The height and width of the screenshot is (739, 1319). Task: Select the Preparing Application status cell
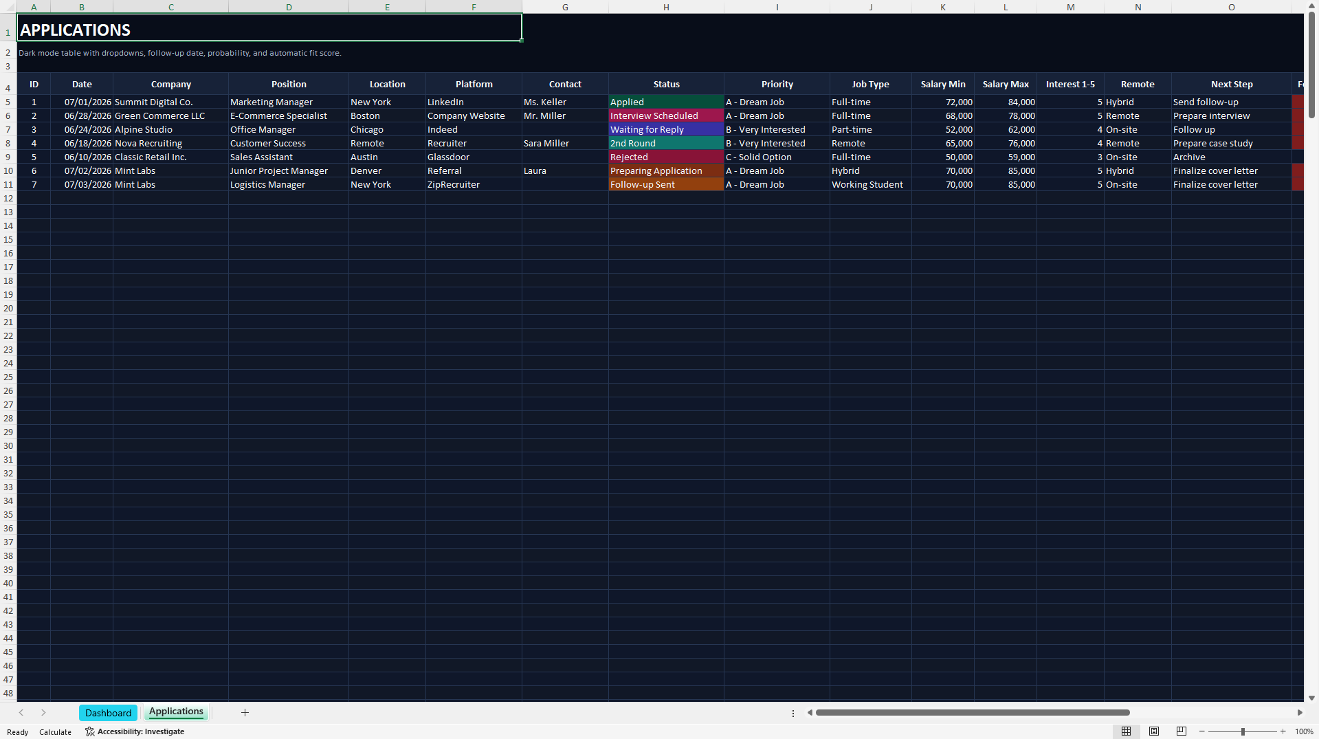pos(666,170)
